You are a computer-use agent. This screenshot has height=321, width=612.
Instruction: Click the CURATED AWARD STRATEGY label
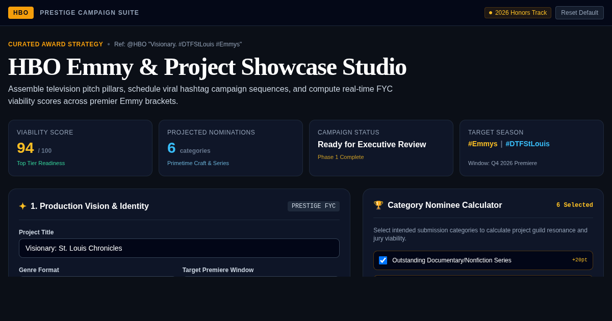coord(56,44)
